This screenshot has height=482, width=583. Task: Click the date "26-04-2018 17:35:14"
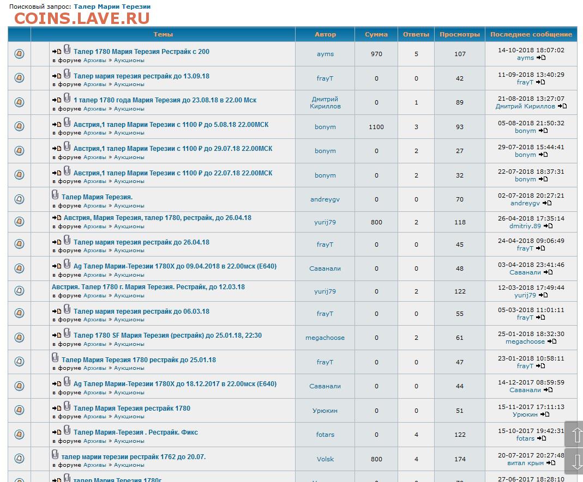click(531, 218)
